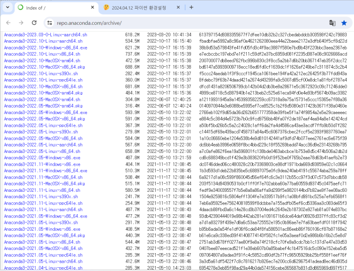The image size is (354, 271).
Task: Click the 737.6M file size value
Action: pyautogui.click(x=132, y=54)
